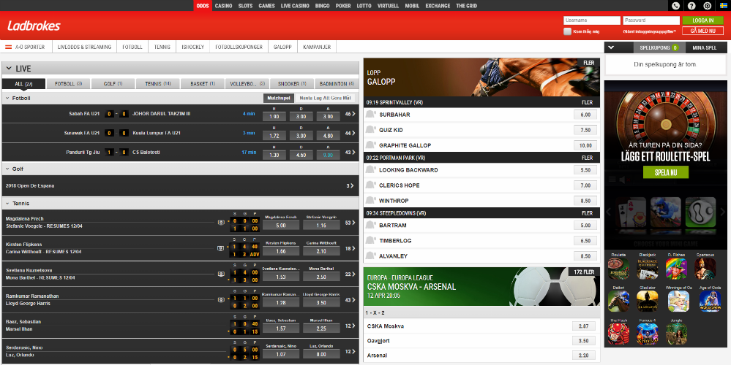Collapse the Golf section header

click(x=7, y=169)
